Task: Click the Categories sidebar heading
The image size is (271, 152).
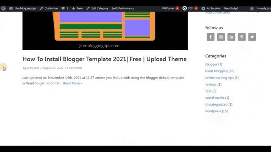Action: coord(216,56)
